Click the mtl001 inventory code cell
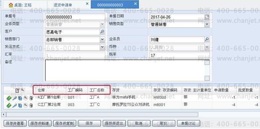The width and height of the screenshot is (260, 129). pyautogui.click(x=167, y=105)
